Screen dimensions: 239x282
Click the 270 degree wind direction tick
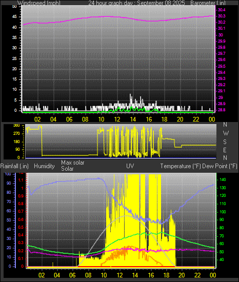(x=16, y=134)
